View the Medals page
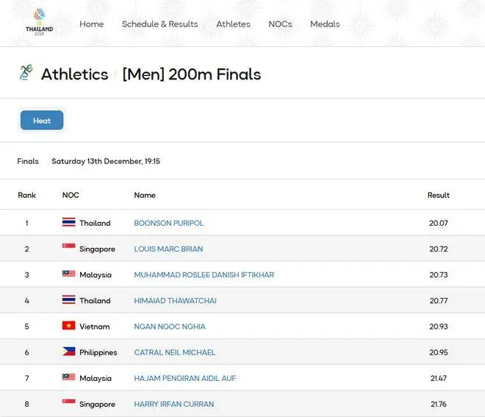Viewport: 485px width, 417px height. point(325,24)
